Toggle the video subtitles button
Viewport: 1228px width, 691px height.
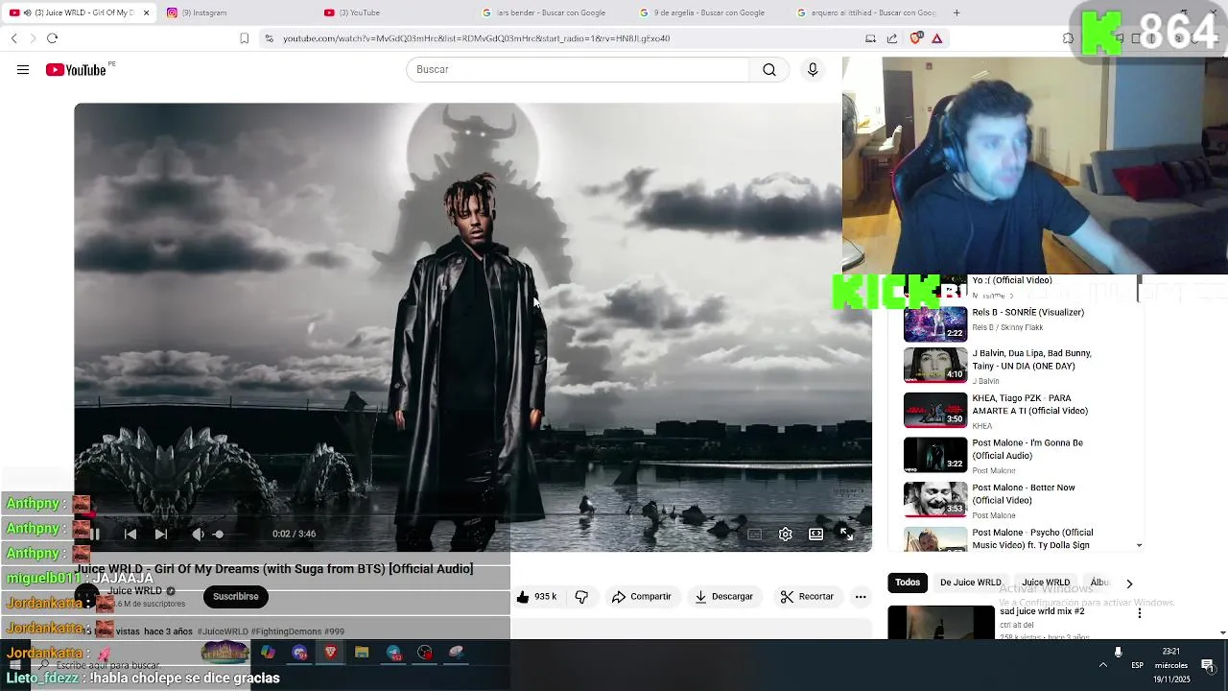[755, 535]
